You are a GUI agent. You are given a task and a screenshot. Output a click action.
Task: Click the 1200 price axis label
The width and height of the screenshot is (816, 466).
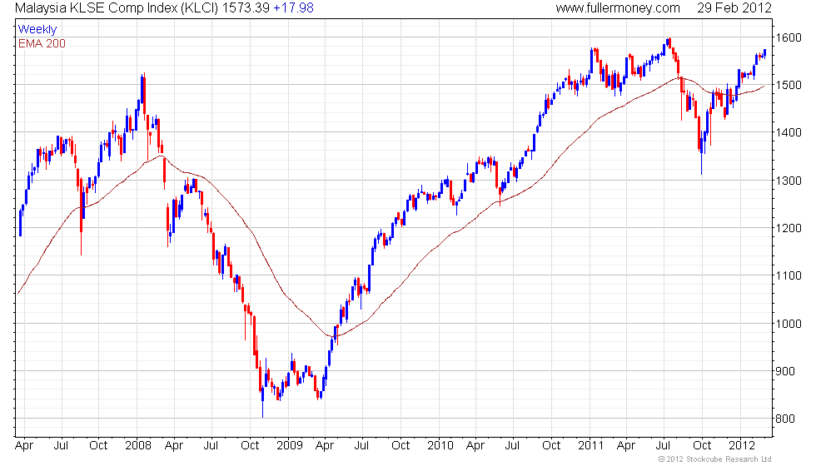pyautogui.click(x=789, y=228)
